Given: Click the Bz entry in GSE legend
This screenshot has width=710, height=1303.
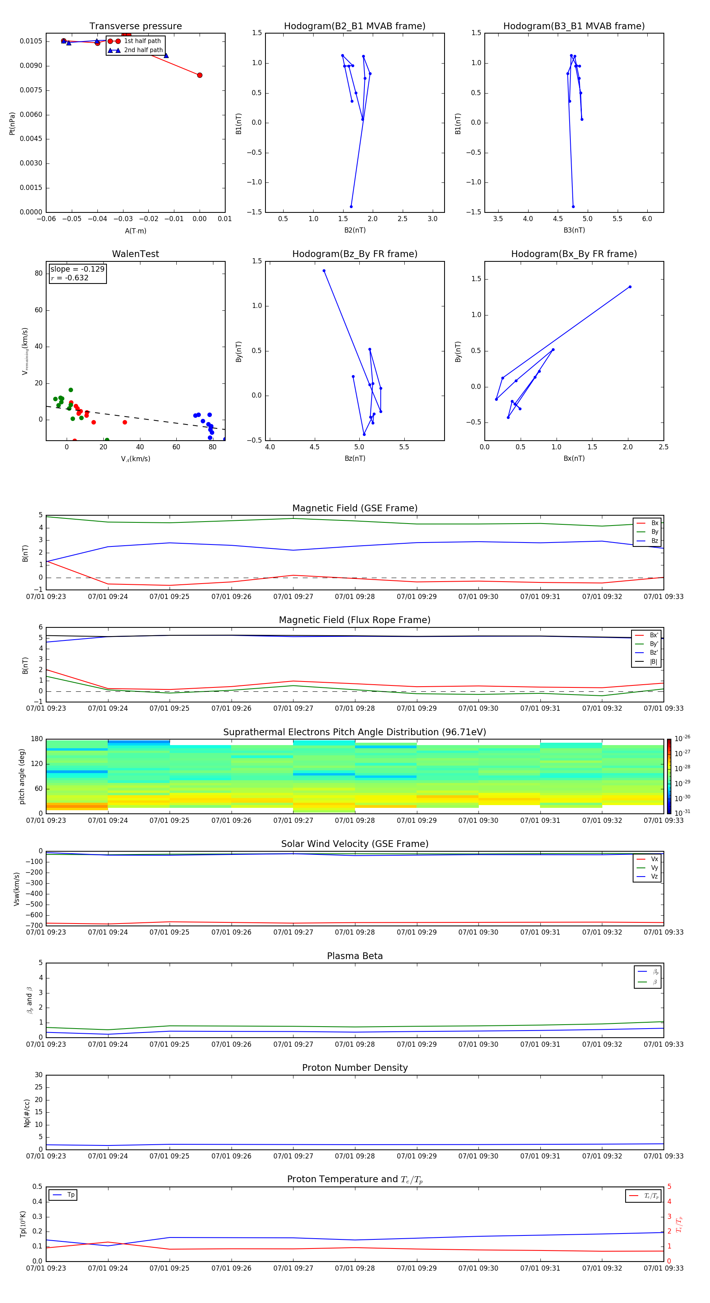Looking at the screenshot, I should 647,541.
